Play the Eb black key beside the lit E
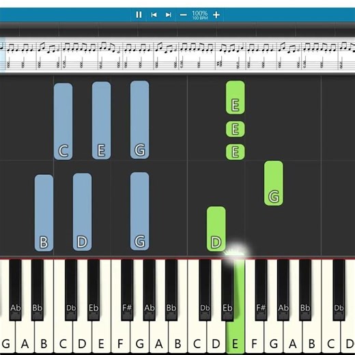355x355 pixels. 227,290
